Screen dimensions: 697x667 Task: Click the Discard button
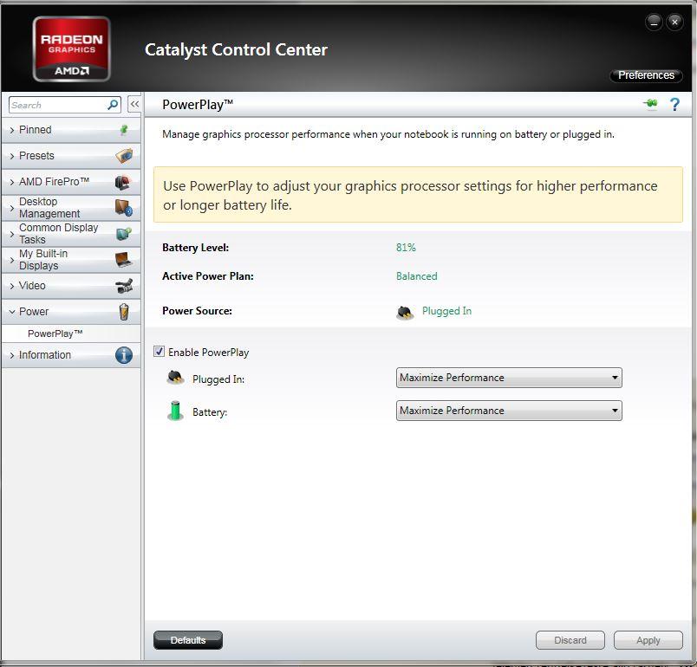pyautogui.click(x=570, y=640)
